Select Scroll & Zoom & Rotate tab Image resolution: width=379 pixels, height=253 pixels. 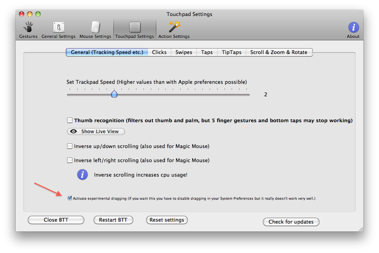(x=279, y=52)
